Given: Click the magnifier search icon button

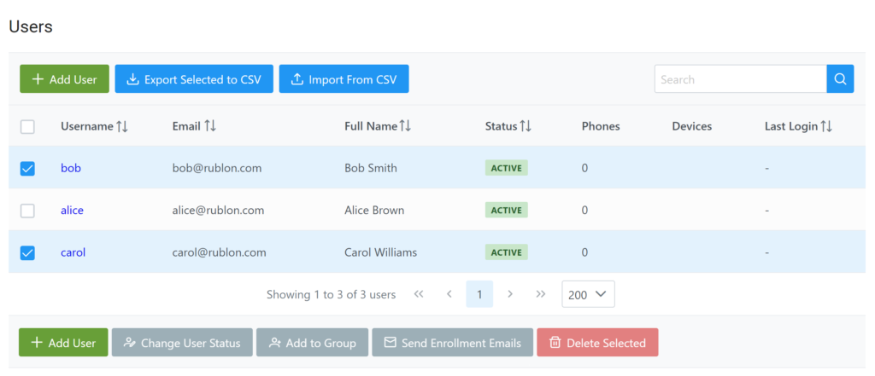Looking at the screenshot, I should (840, 79).
